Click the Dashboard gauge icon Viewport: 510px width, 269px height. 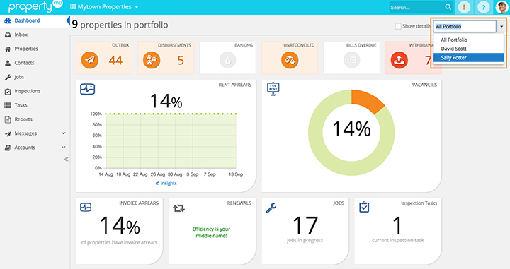(8, 20)
